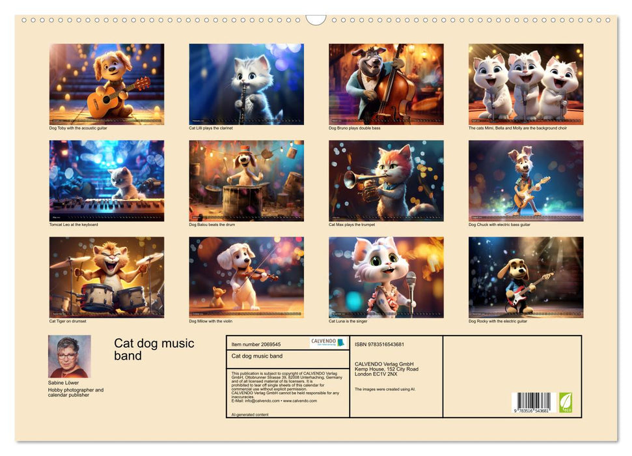Select Dog Milow violin image
632x456 pixels.
click(246, 277)
